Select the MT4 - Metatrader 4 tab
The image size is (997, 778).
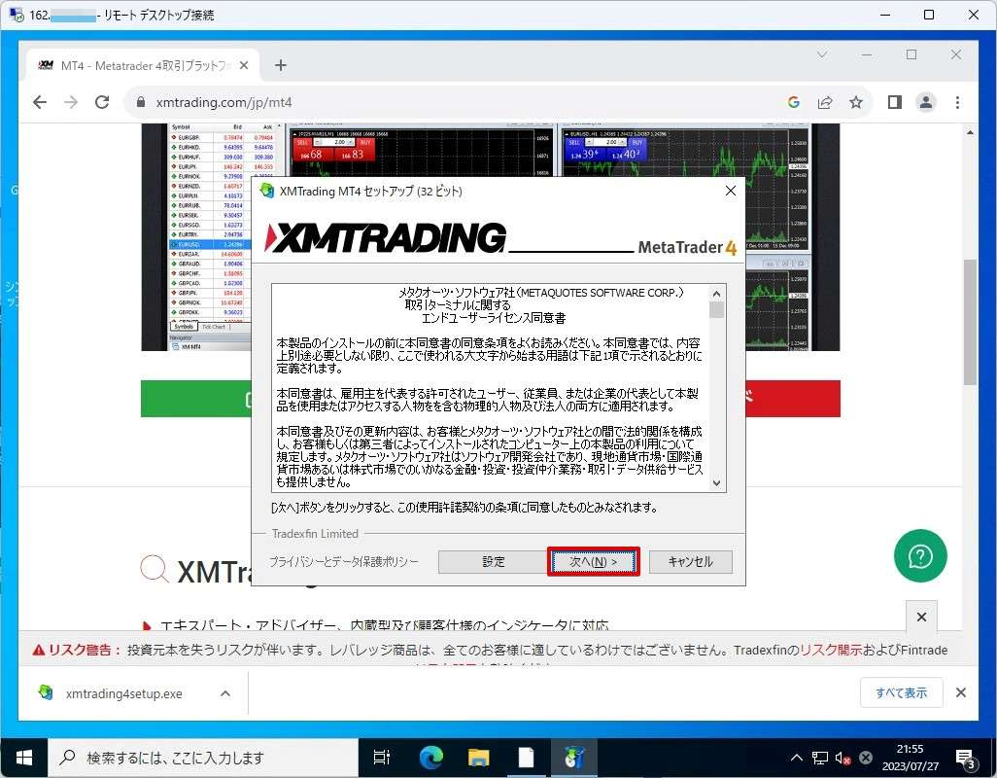(x=143, y=65)
